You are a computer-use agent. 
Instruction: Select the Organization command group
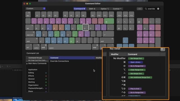[x=33, y=85]
